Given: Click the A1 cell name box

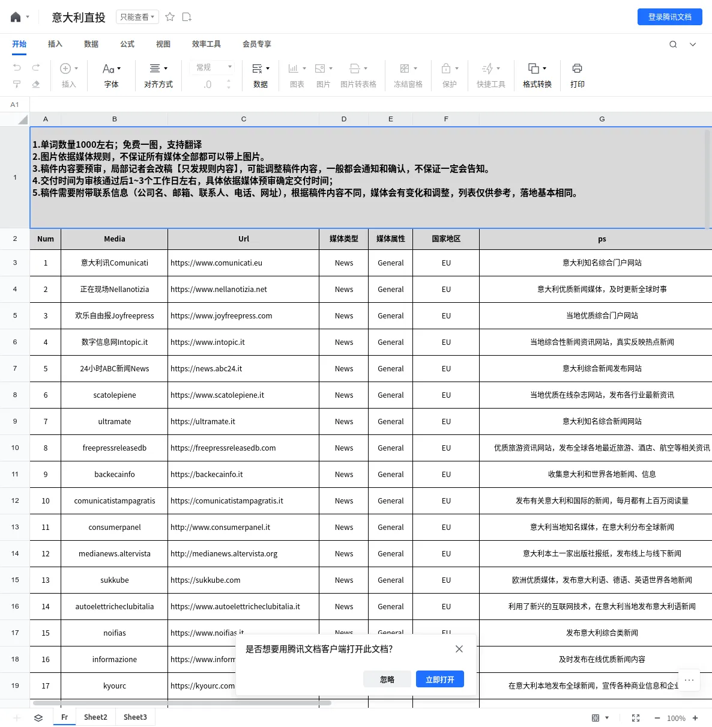Looking at the screenshot, I should (14, 105).
